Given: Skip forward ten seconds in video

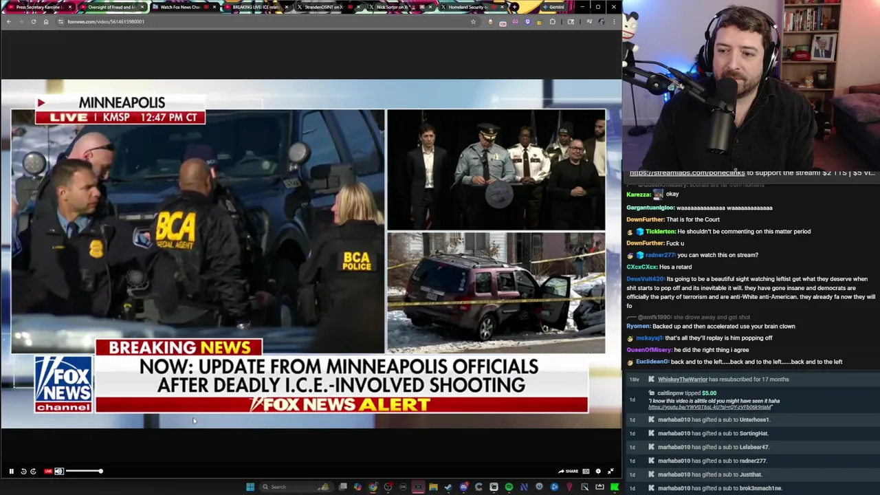Looking at the screenshot, I should tap(33, 471).
